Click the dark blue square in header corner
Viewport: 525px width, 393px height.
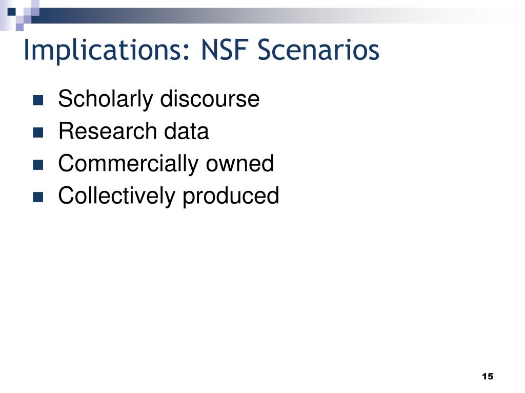[12, 12]
